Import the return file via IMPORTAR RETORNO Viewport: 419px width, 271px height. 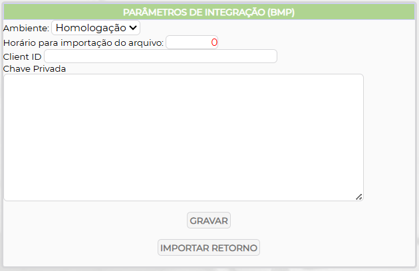(209, 248)
